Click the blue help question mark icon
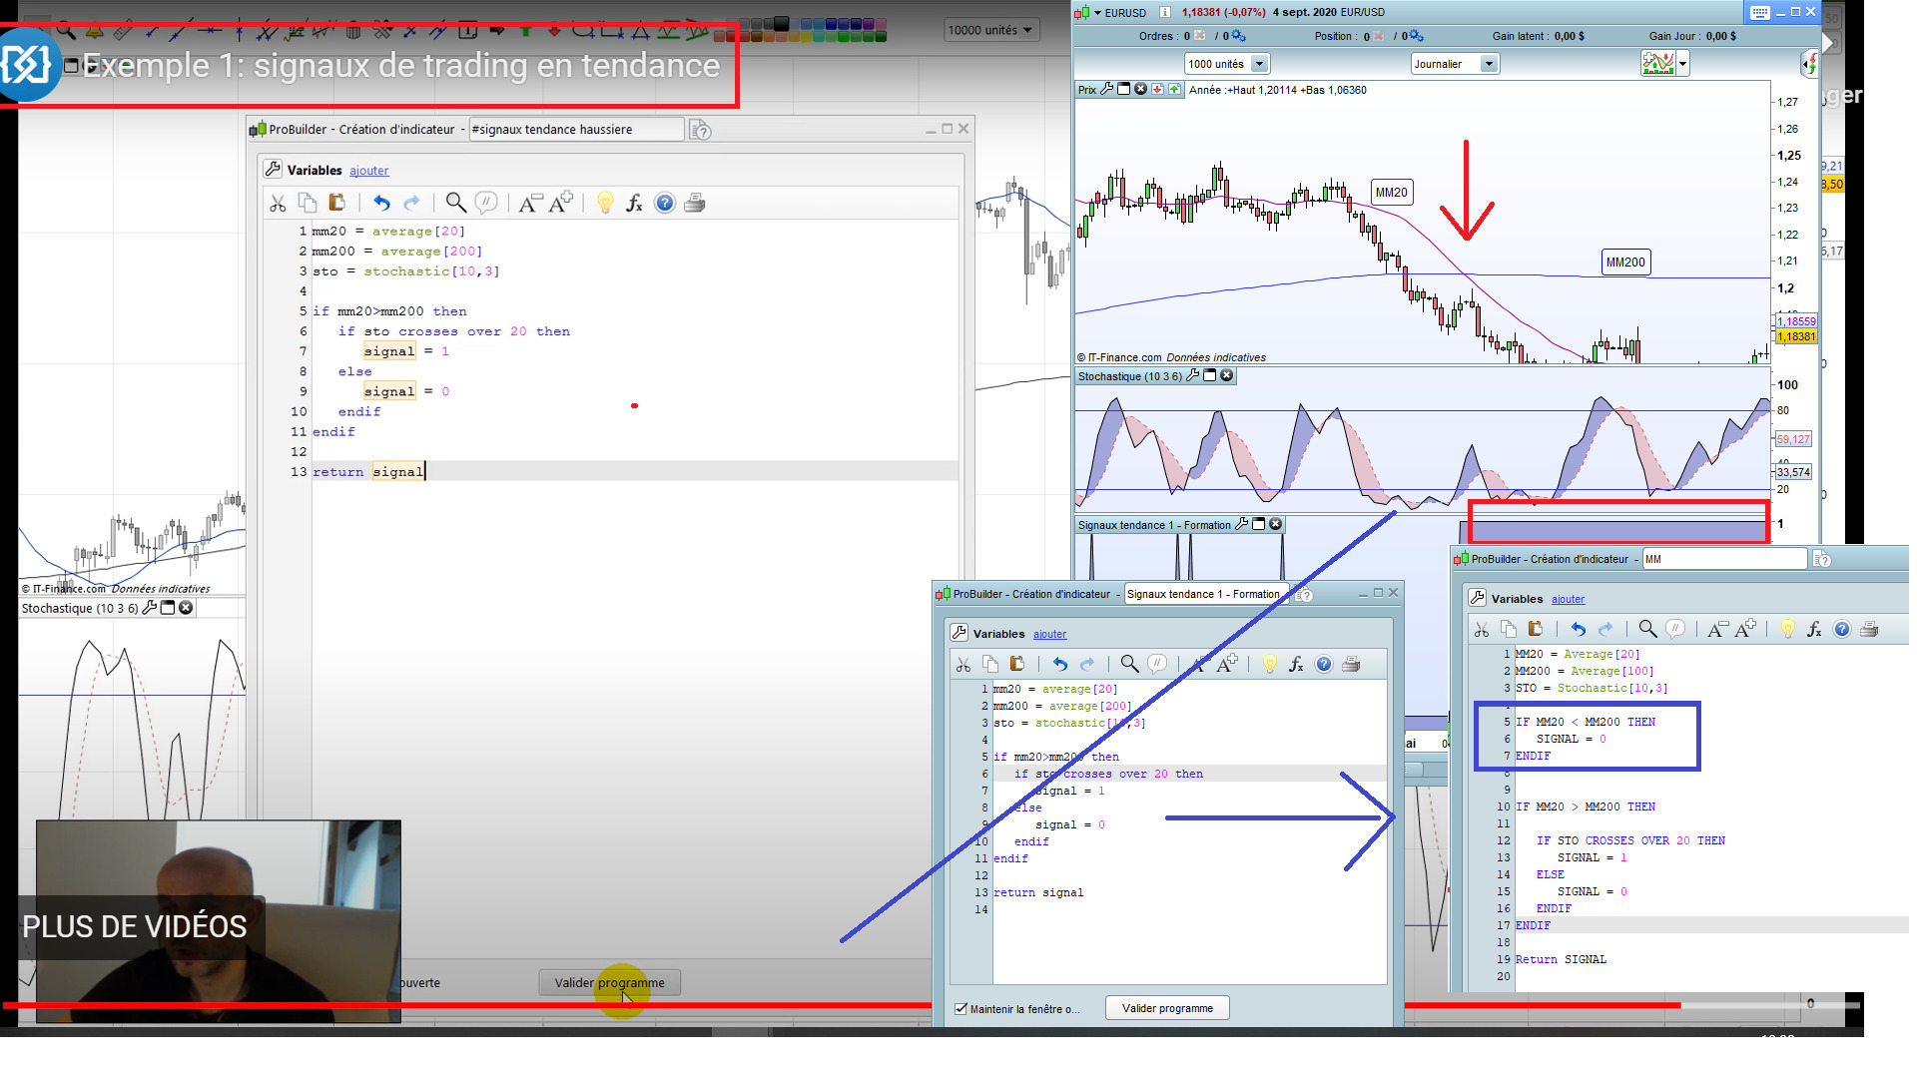The image size is (1917, 1078). 665,204
